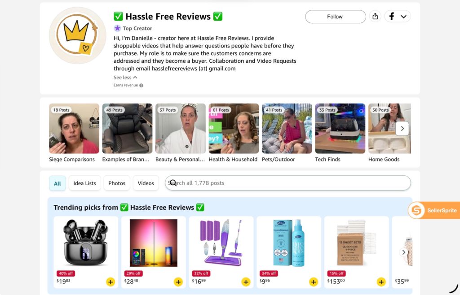This screenshot has height=295, width=460.
Task: Select the All filter tab
Action: [x=57, y=183]
